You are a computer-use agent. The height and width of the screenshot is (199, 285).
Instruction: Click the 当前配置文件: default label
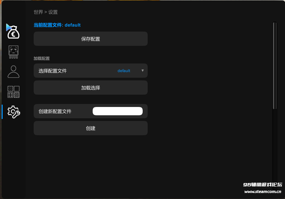point(57,25)
